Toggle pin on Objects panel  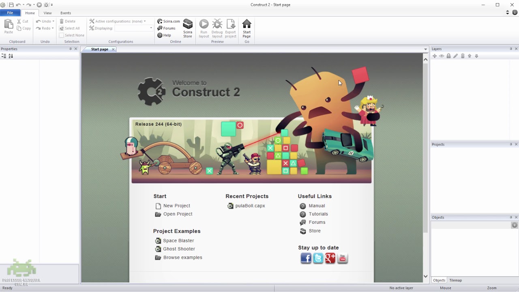point(511,217)
